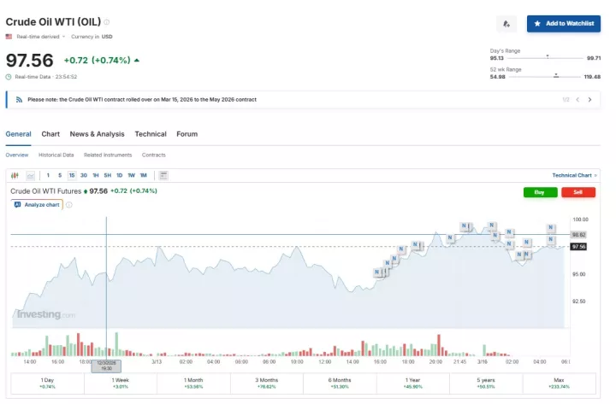Click the Add to Watchlist button
This screenshot has height=404, width=616.
tap(563, 24)
